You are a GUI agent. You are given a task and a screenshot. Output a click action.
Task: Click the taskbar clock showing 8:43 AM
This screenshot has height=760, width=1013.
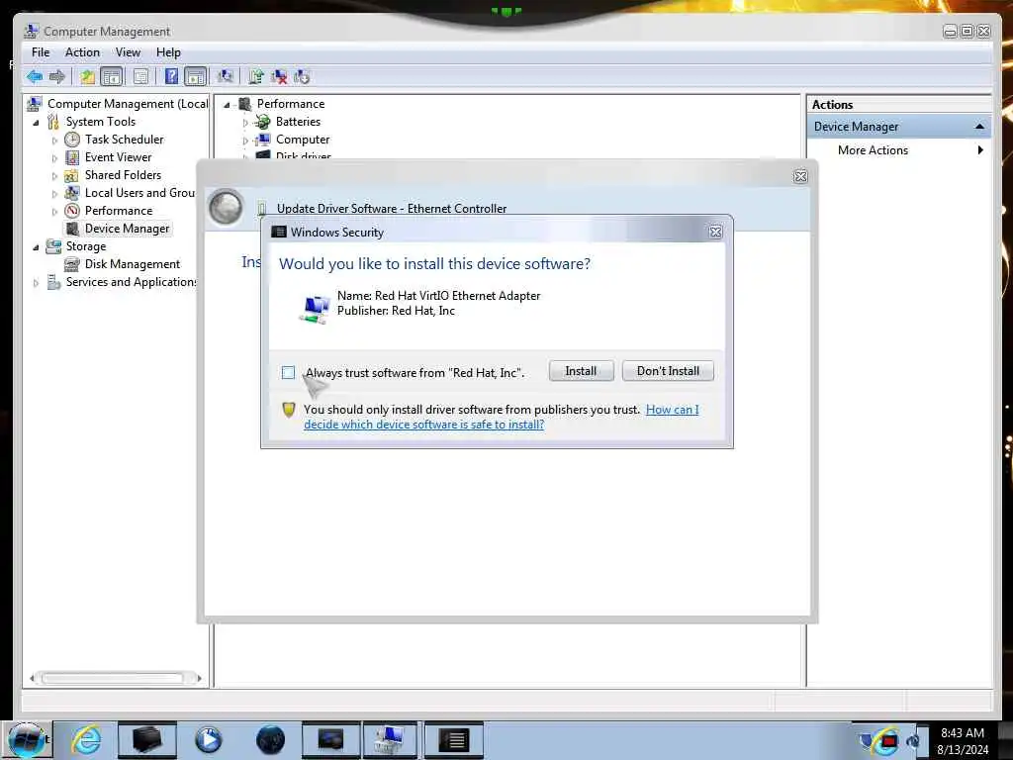click(962, 733)
